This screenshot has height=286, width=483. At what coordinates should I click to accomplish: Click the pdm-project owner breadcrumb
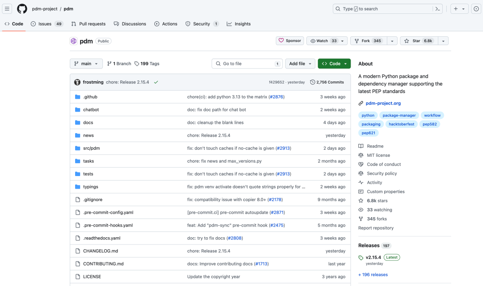point(45,9)
